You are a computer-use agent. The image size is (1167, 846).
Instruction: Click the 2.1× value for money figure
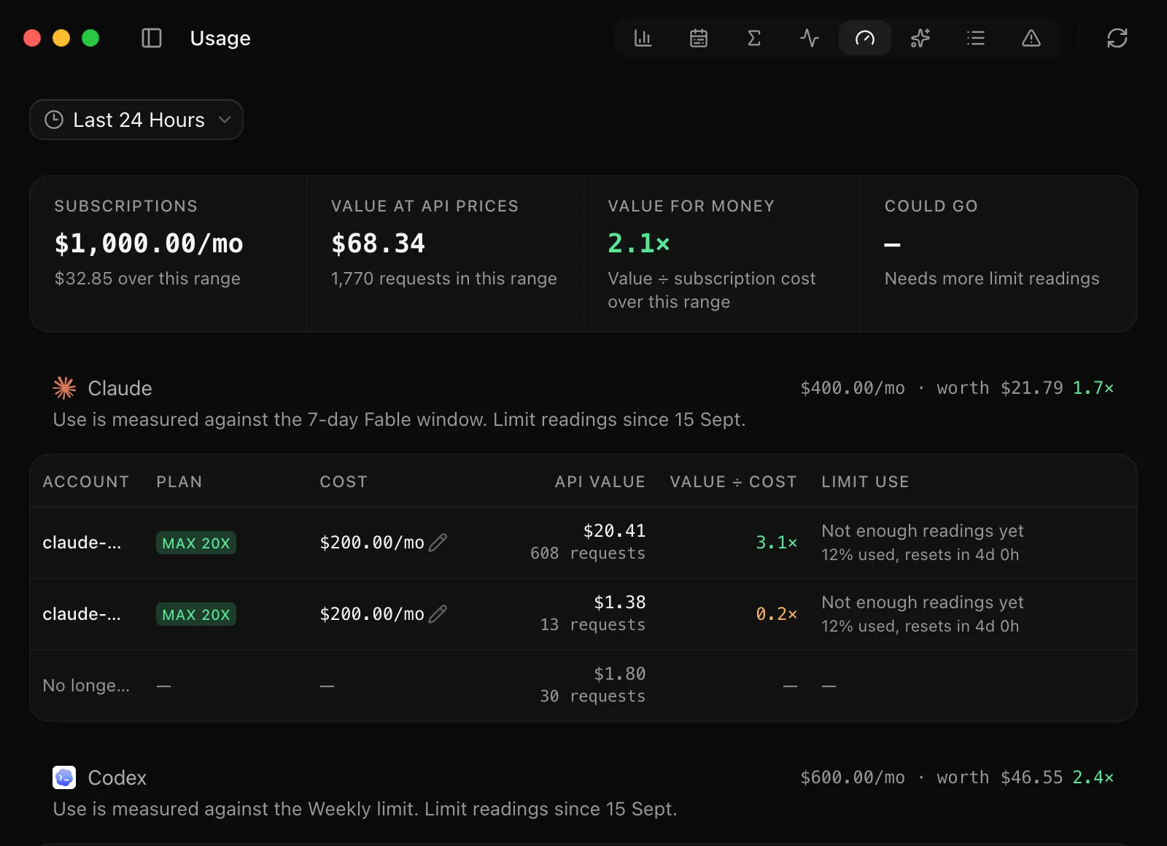coord(639,244)
